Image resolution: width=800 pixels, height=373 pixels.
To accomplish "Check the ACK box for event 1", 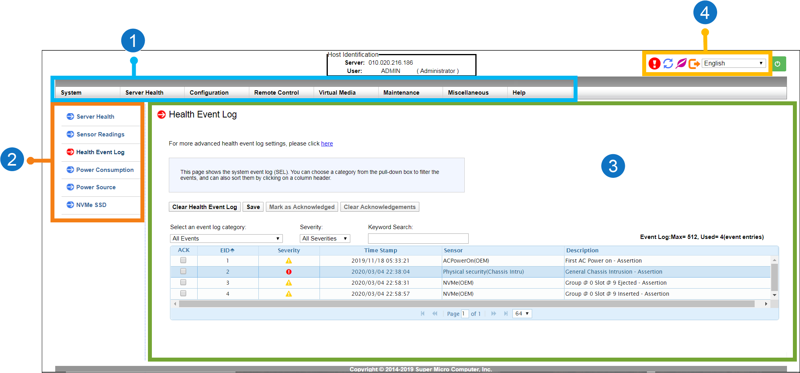I will click(x=183, y=260).
